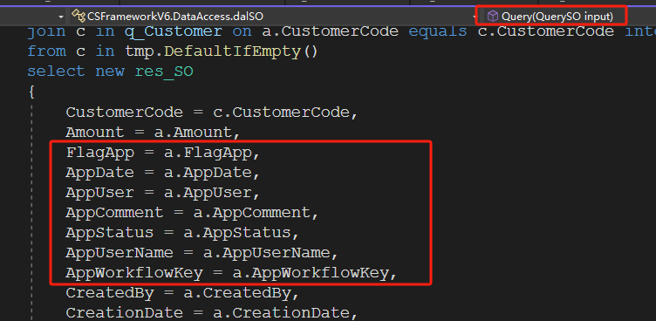Click the 'CreatedBy = a.CreatedBy,' line
Screen dimensions: 656x321
click(182, 293)
